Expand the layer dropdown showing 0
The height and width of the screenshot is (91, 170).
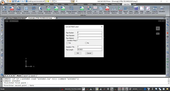click(71, 1)
